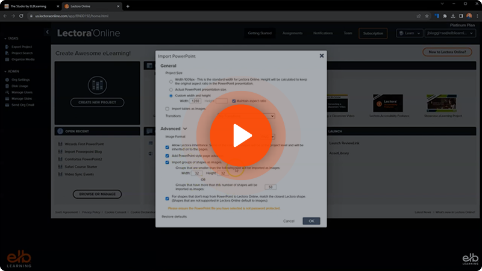Open recent project Safari Course Starter
The image size is (482, 271).
pyautogui.click(x=81, y=167)
